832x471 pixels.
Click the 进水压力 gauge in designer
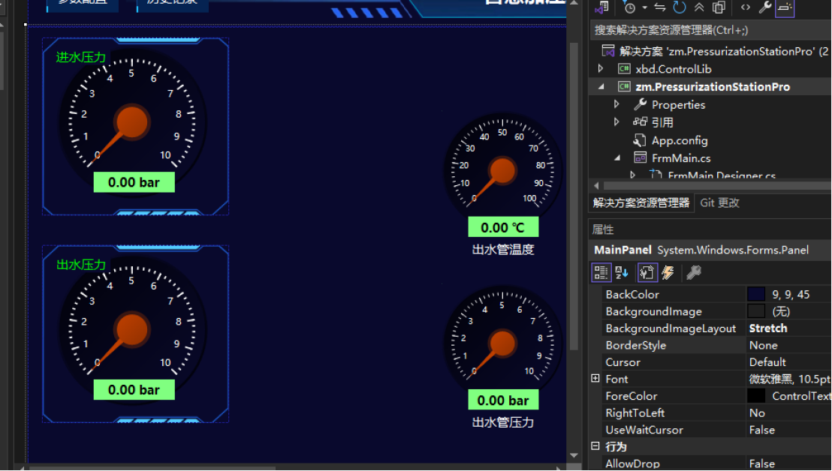coord(132,121)
